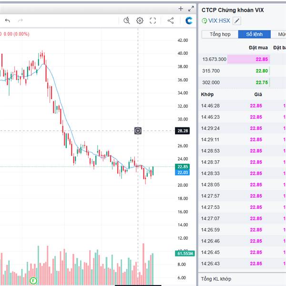The height and width of the screenshot is (286, 286).
Task: Edit the VIX:HSX symbol with pencil
Action: coord(237,20)
